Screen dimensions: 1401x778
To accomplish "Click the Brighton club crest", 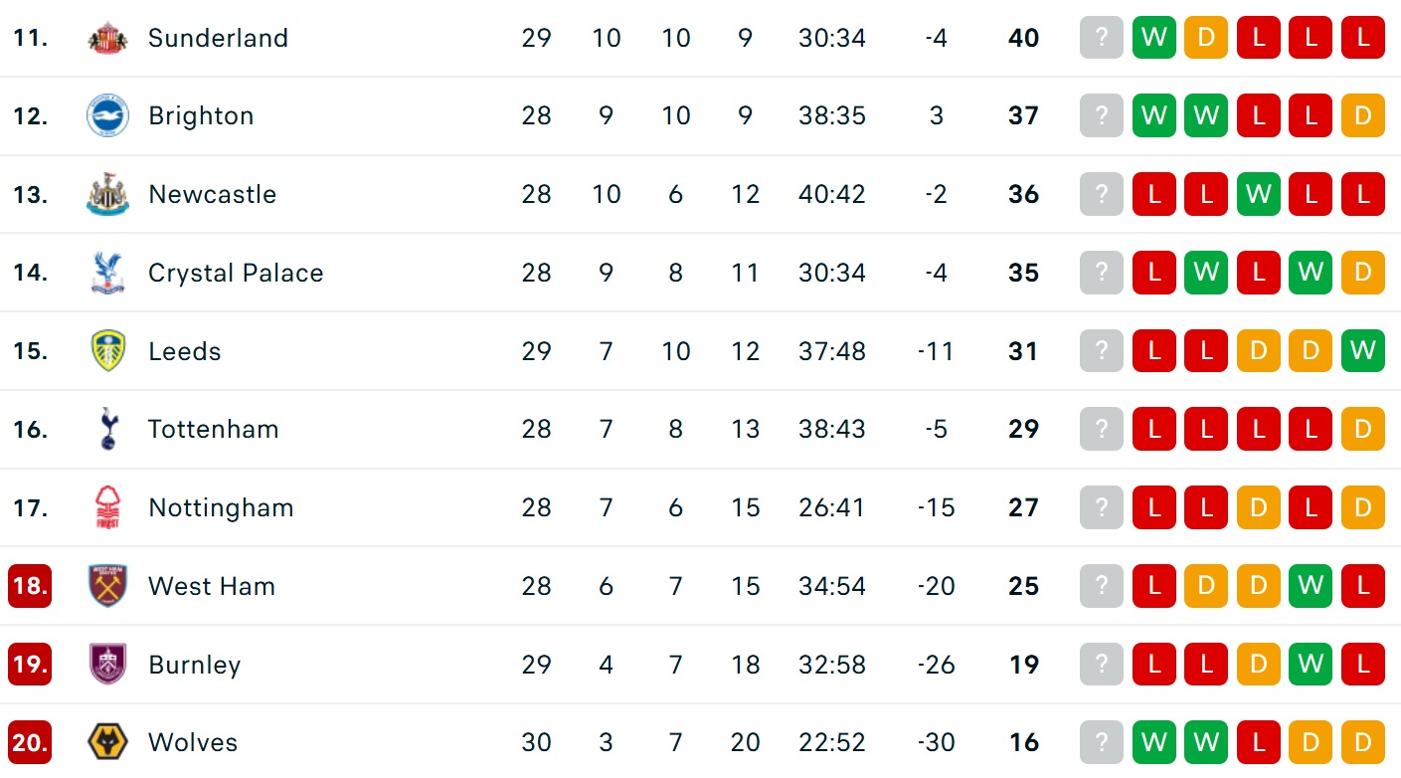I will click(x=107, y=116).
